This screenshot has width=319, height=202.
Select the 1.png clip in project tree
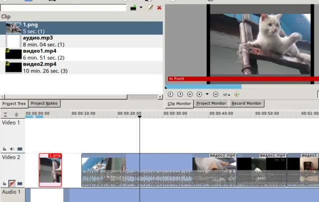tap(81, 28)
